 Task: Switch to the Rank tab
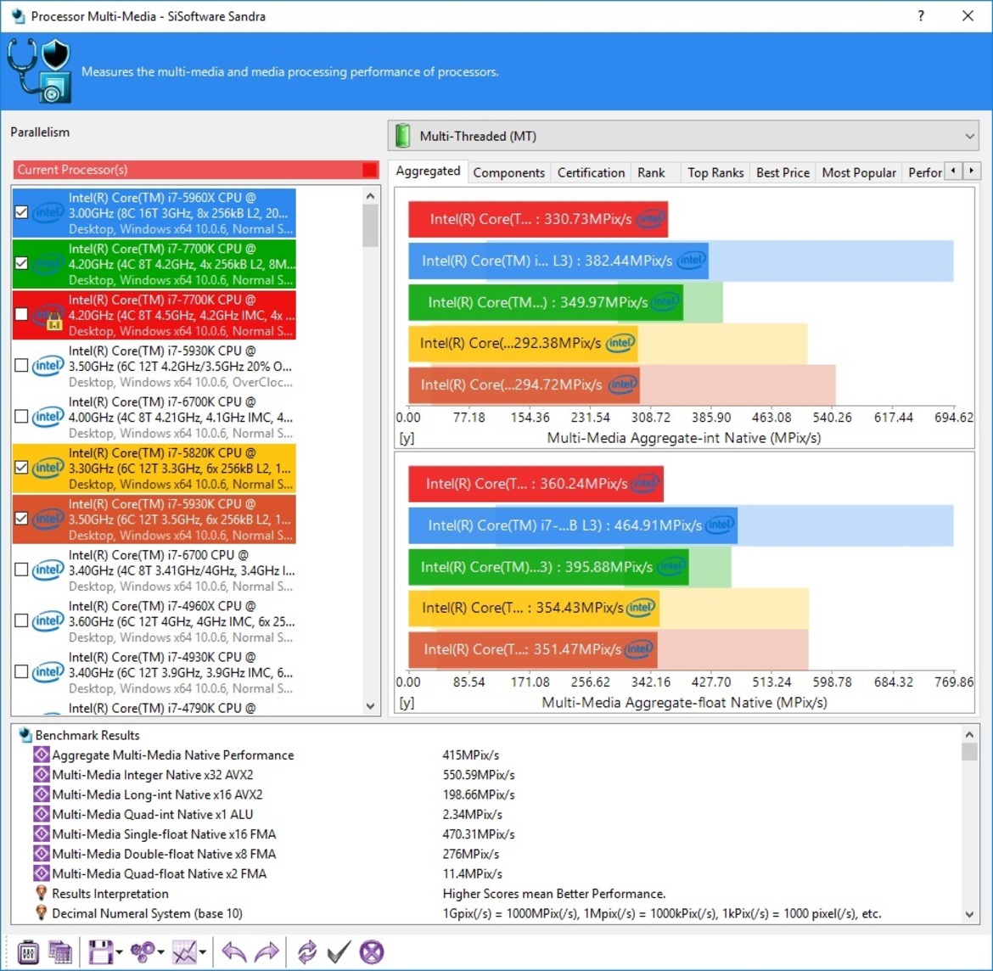pos(651,172)
